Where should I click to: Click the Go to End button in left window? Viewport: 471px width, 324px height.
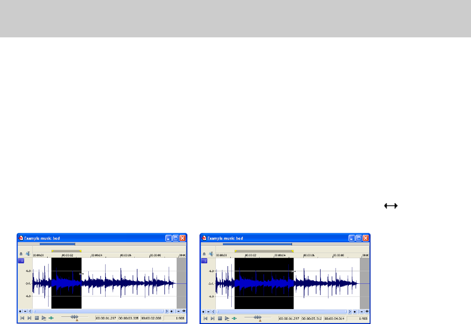pyautogui.click(x=29, y=318)
